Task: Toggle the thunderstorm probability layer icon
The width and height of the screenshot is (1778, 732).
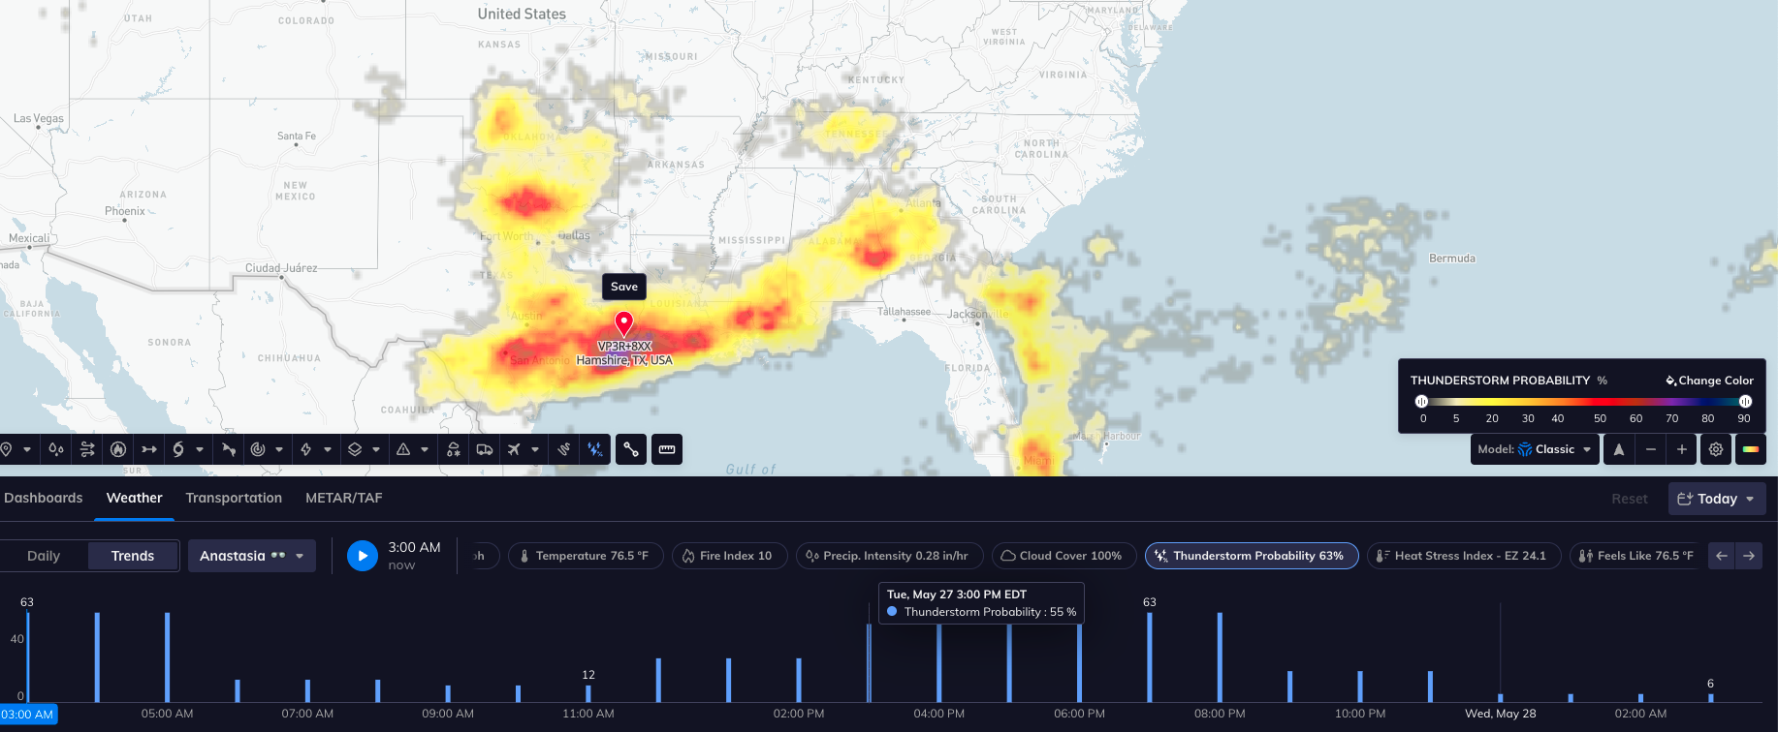Action: (x=595, y=449)
